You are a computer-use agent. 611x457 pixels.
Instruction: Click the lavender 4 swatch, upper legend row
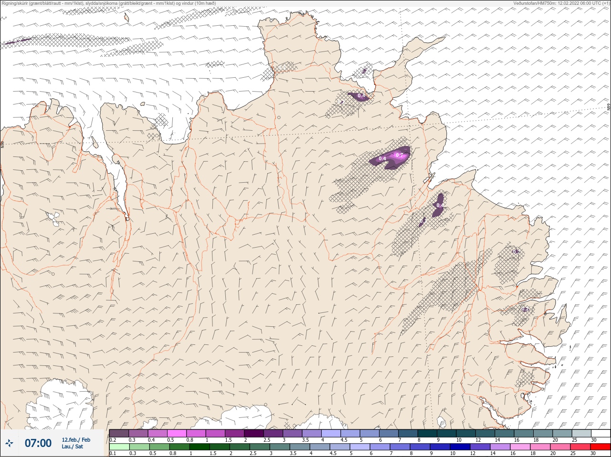331,433
